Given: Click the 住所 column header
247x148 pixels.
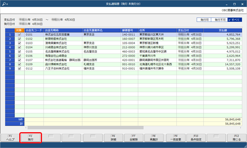Looking at the screenshot, I should 157,30.
